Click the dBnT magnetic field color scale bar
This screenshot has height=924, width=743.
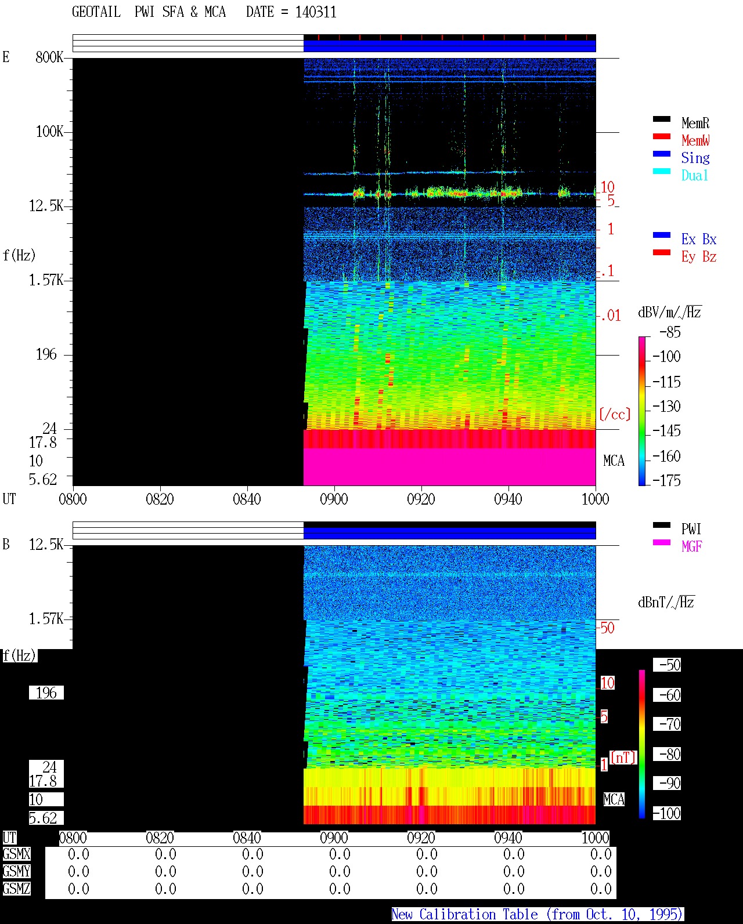pos(642,744)
